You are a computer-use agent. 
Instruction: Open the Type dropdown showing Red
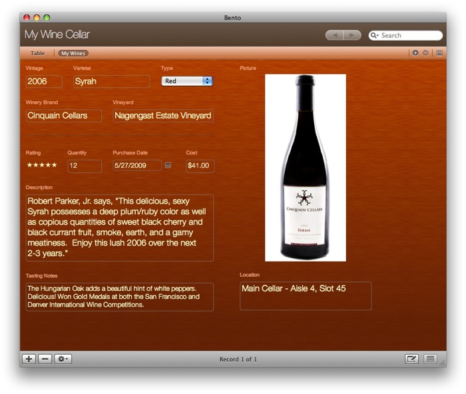click(186, 81)
